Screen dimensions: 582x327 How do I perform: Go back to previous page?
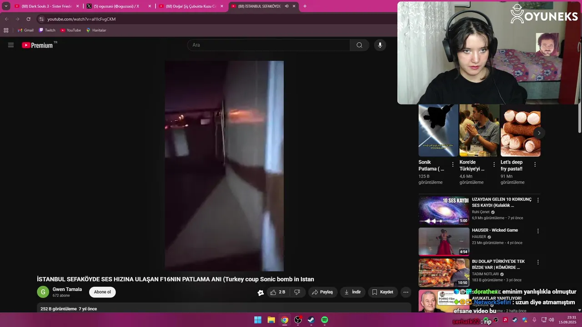pos(6,19)
